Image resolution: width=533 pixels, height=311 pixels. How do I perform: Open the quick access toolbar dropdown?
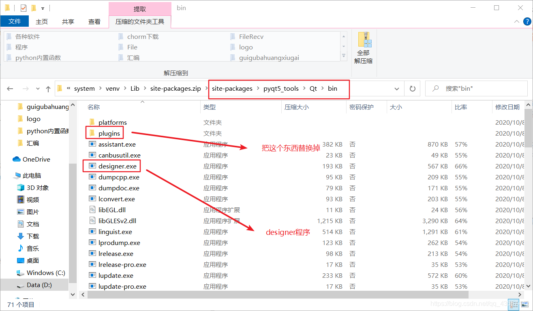click(x=43, y=7)
